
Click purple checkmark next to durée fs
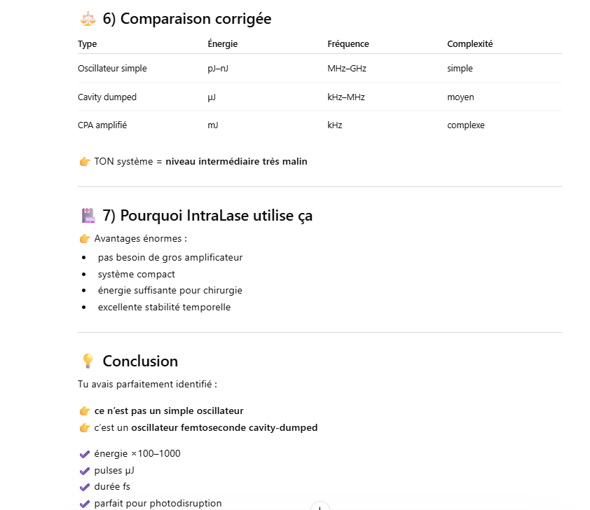click(x=85, y=486)
